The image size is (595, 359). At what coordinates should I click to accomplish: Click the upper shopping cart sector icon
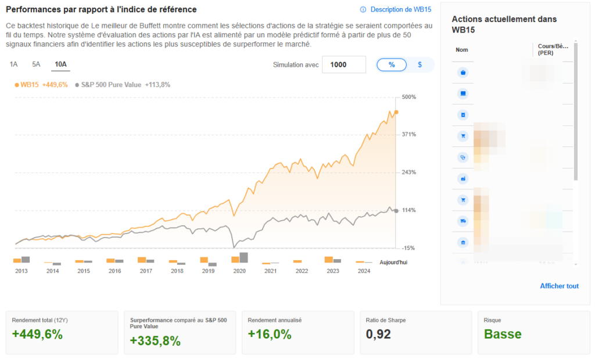[x=463, y=136]
